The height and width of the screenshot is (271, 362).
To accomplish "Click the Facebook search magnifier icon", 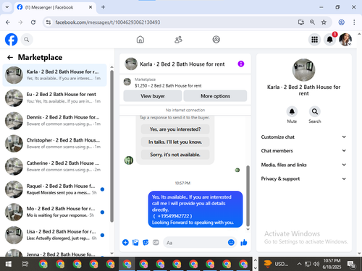I will (27, 40).
